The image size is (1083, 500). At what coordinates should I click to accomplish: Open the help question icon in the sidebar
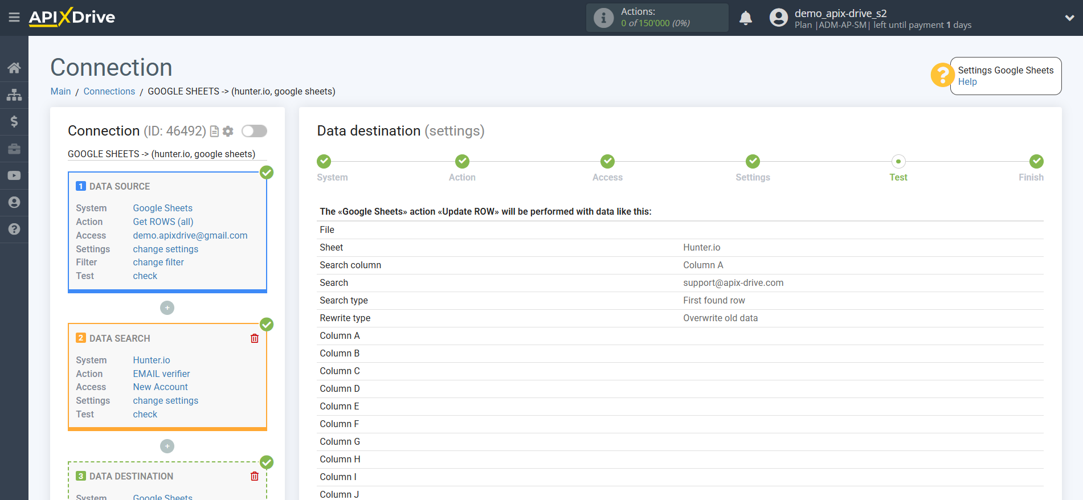(x=14, y=229)
